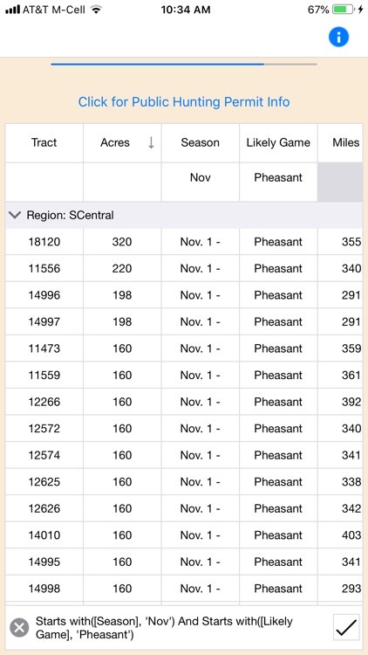The image size is (368, 655).
Task: Sort by the Tract column header
Action: [44, 143]
